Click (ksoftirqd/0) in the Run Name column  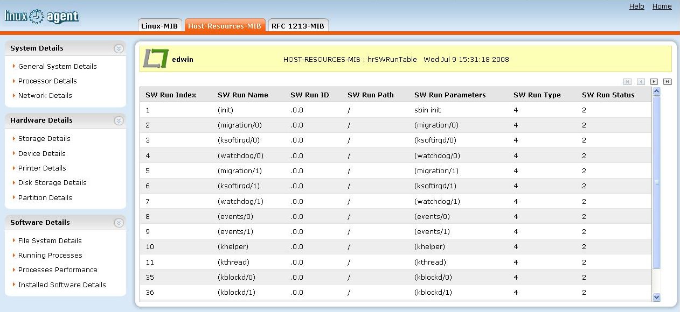239,140
